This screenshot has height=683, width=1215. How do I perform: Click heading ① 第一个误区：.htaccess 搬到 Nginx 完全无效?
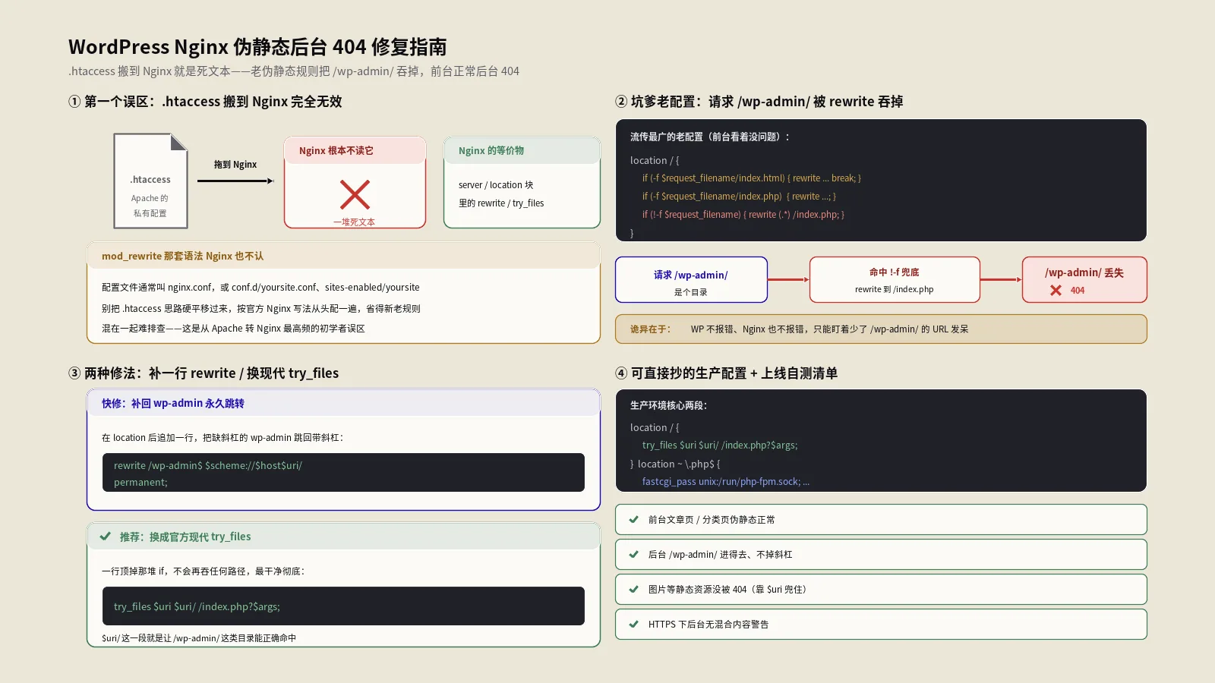pos(205,102)
